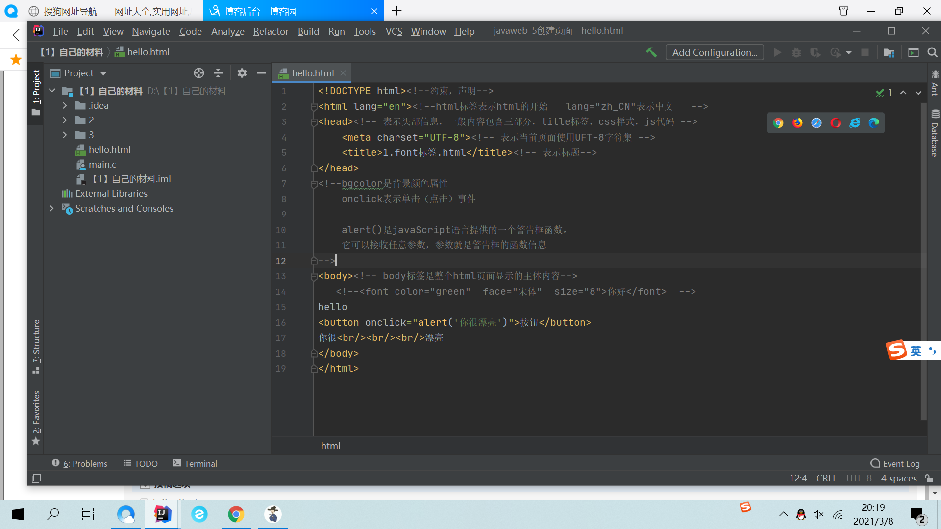The height and width of the screenshot is (529, 941).
Task: Toggle read-only lock in status bar
Action: 929,478
